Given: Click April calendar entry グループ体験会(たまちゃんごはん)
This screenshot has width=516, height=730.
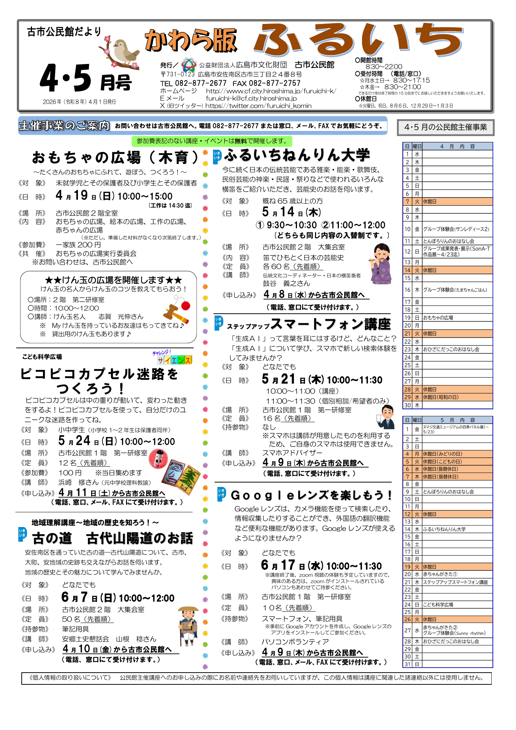Looking at the screenshot, I should (x=457, y=290).
